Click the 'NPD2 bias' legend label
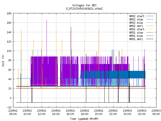Image resolution: width=161 pixels, height=121 pixels. coord(136,23)
